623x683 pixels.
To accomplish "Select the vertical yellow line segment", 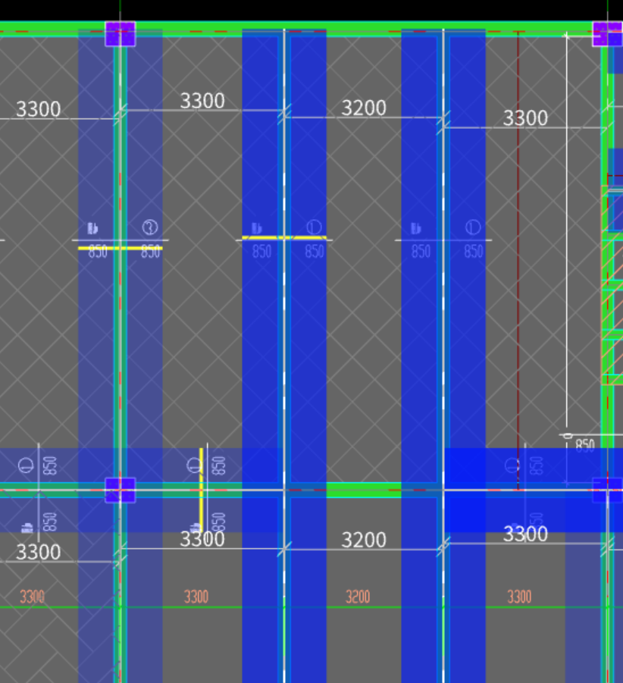I will (201, 490).
